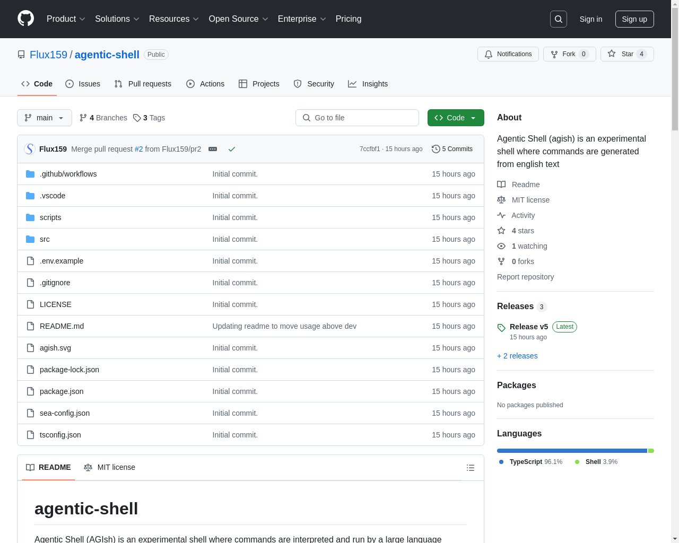Viewport: 679px width, 543px height.
Task: Click the MIT license scale icon in About
Action: (x=501, y=200)
